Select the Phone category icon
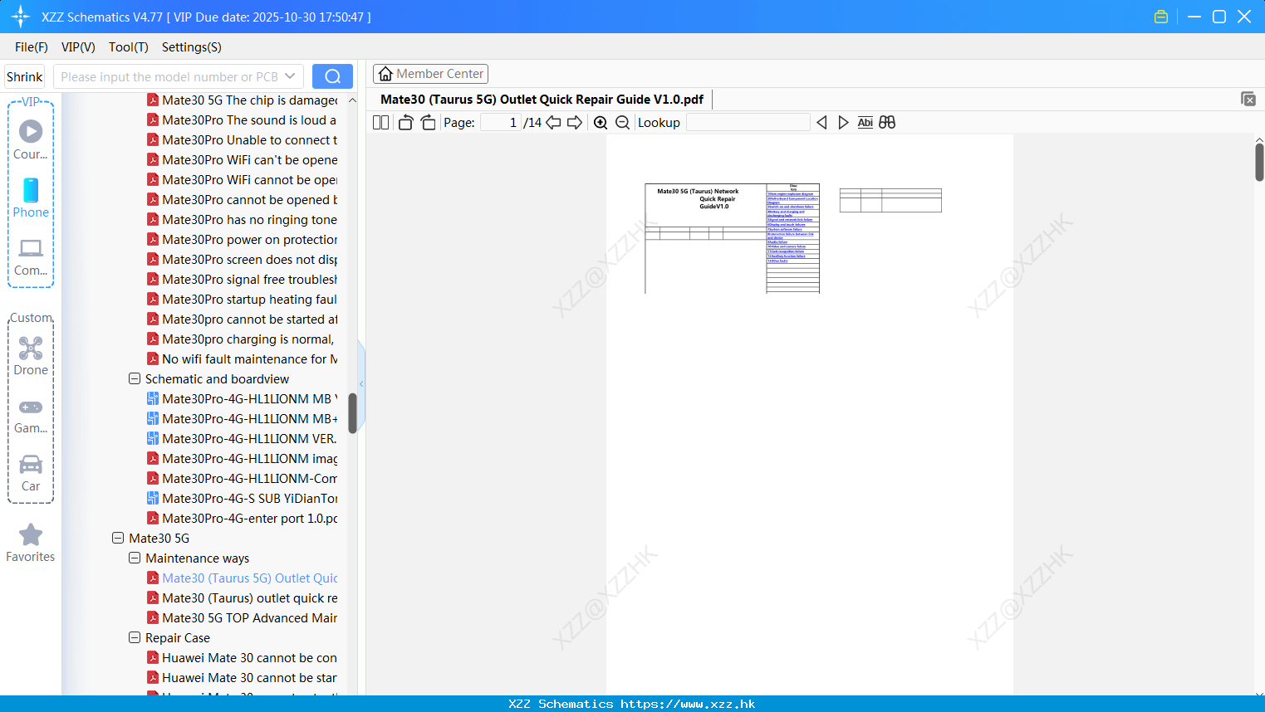The image size is (1265, 712). (x=31, y=198)
